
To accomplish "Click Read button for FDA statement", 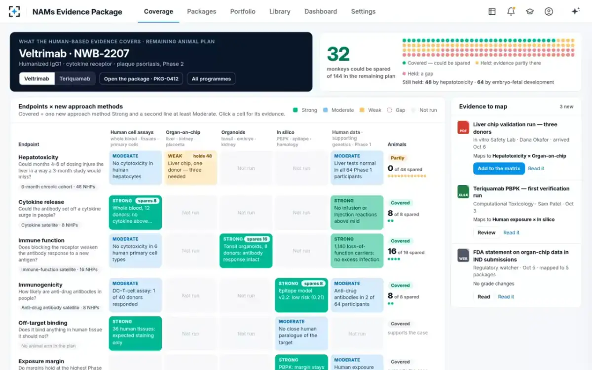I will [x=484, y=296].
